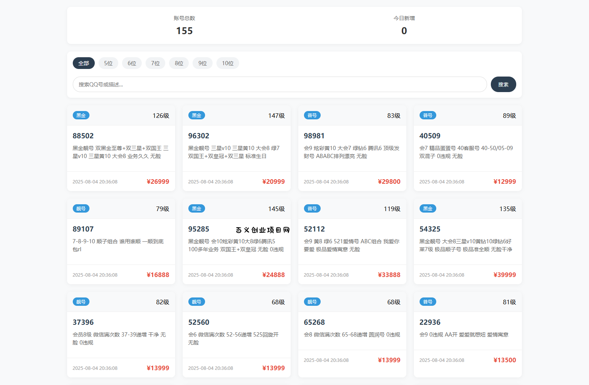Click the 135级 level label

point(508,209)
